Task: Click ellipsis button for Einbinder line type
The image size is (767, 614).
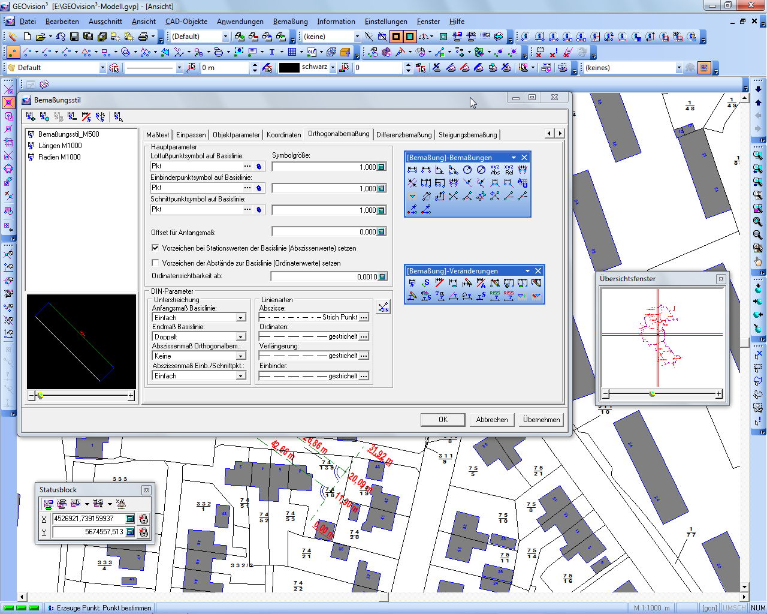Action: click(364, 376)
